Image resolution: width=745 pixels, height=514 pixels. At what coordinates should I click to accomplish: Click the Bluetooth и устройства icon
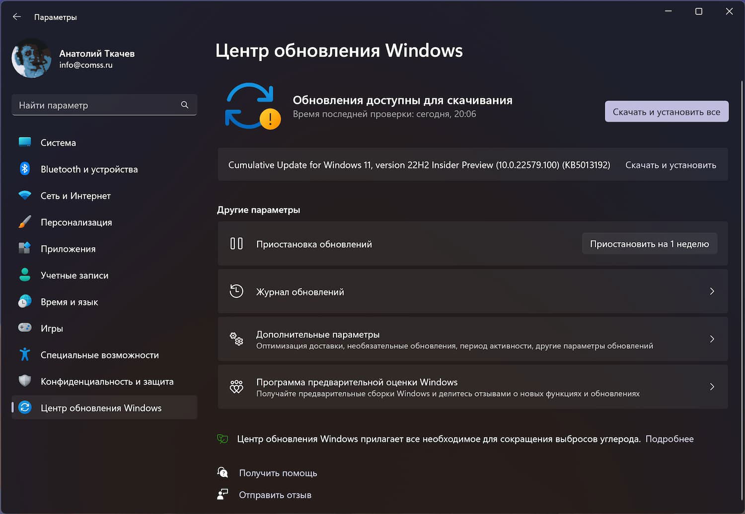(x=25, y=169)
